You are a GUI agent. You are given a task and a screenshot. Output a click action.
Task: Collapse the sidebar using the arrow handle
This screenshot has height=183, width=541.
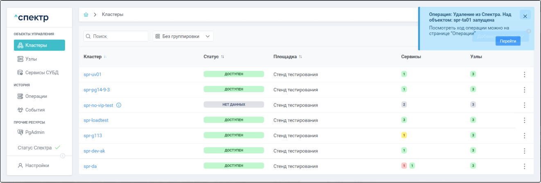pyautogui.click(x=63, y=156)
